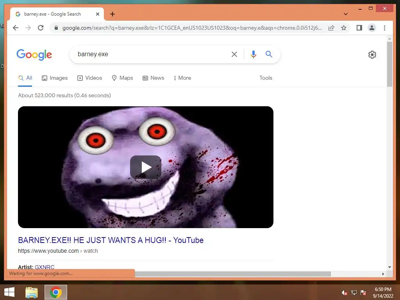Viewport: 400px width, 300px height.
Task: Open the Chrome profile avatar menu
Action: [372, 28]
